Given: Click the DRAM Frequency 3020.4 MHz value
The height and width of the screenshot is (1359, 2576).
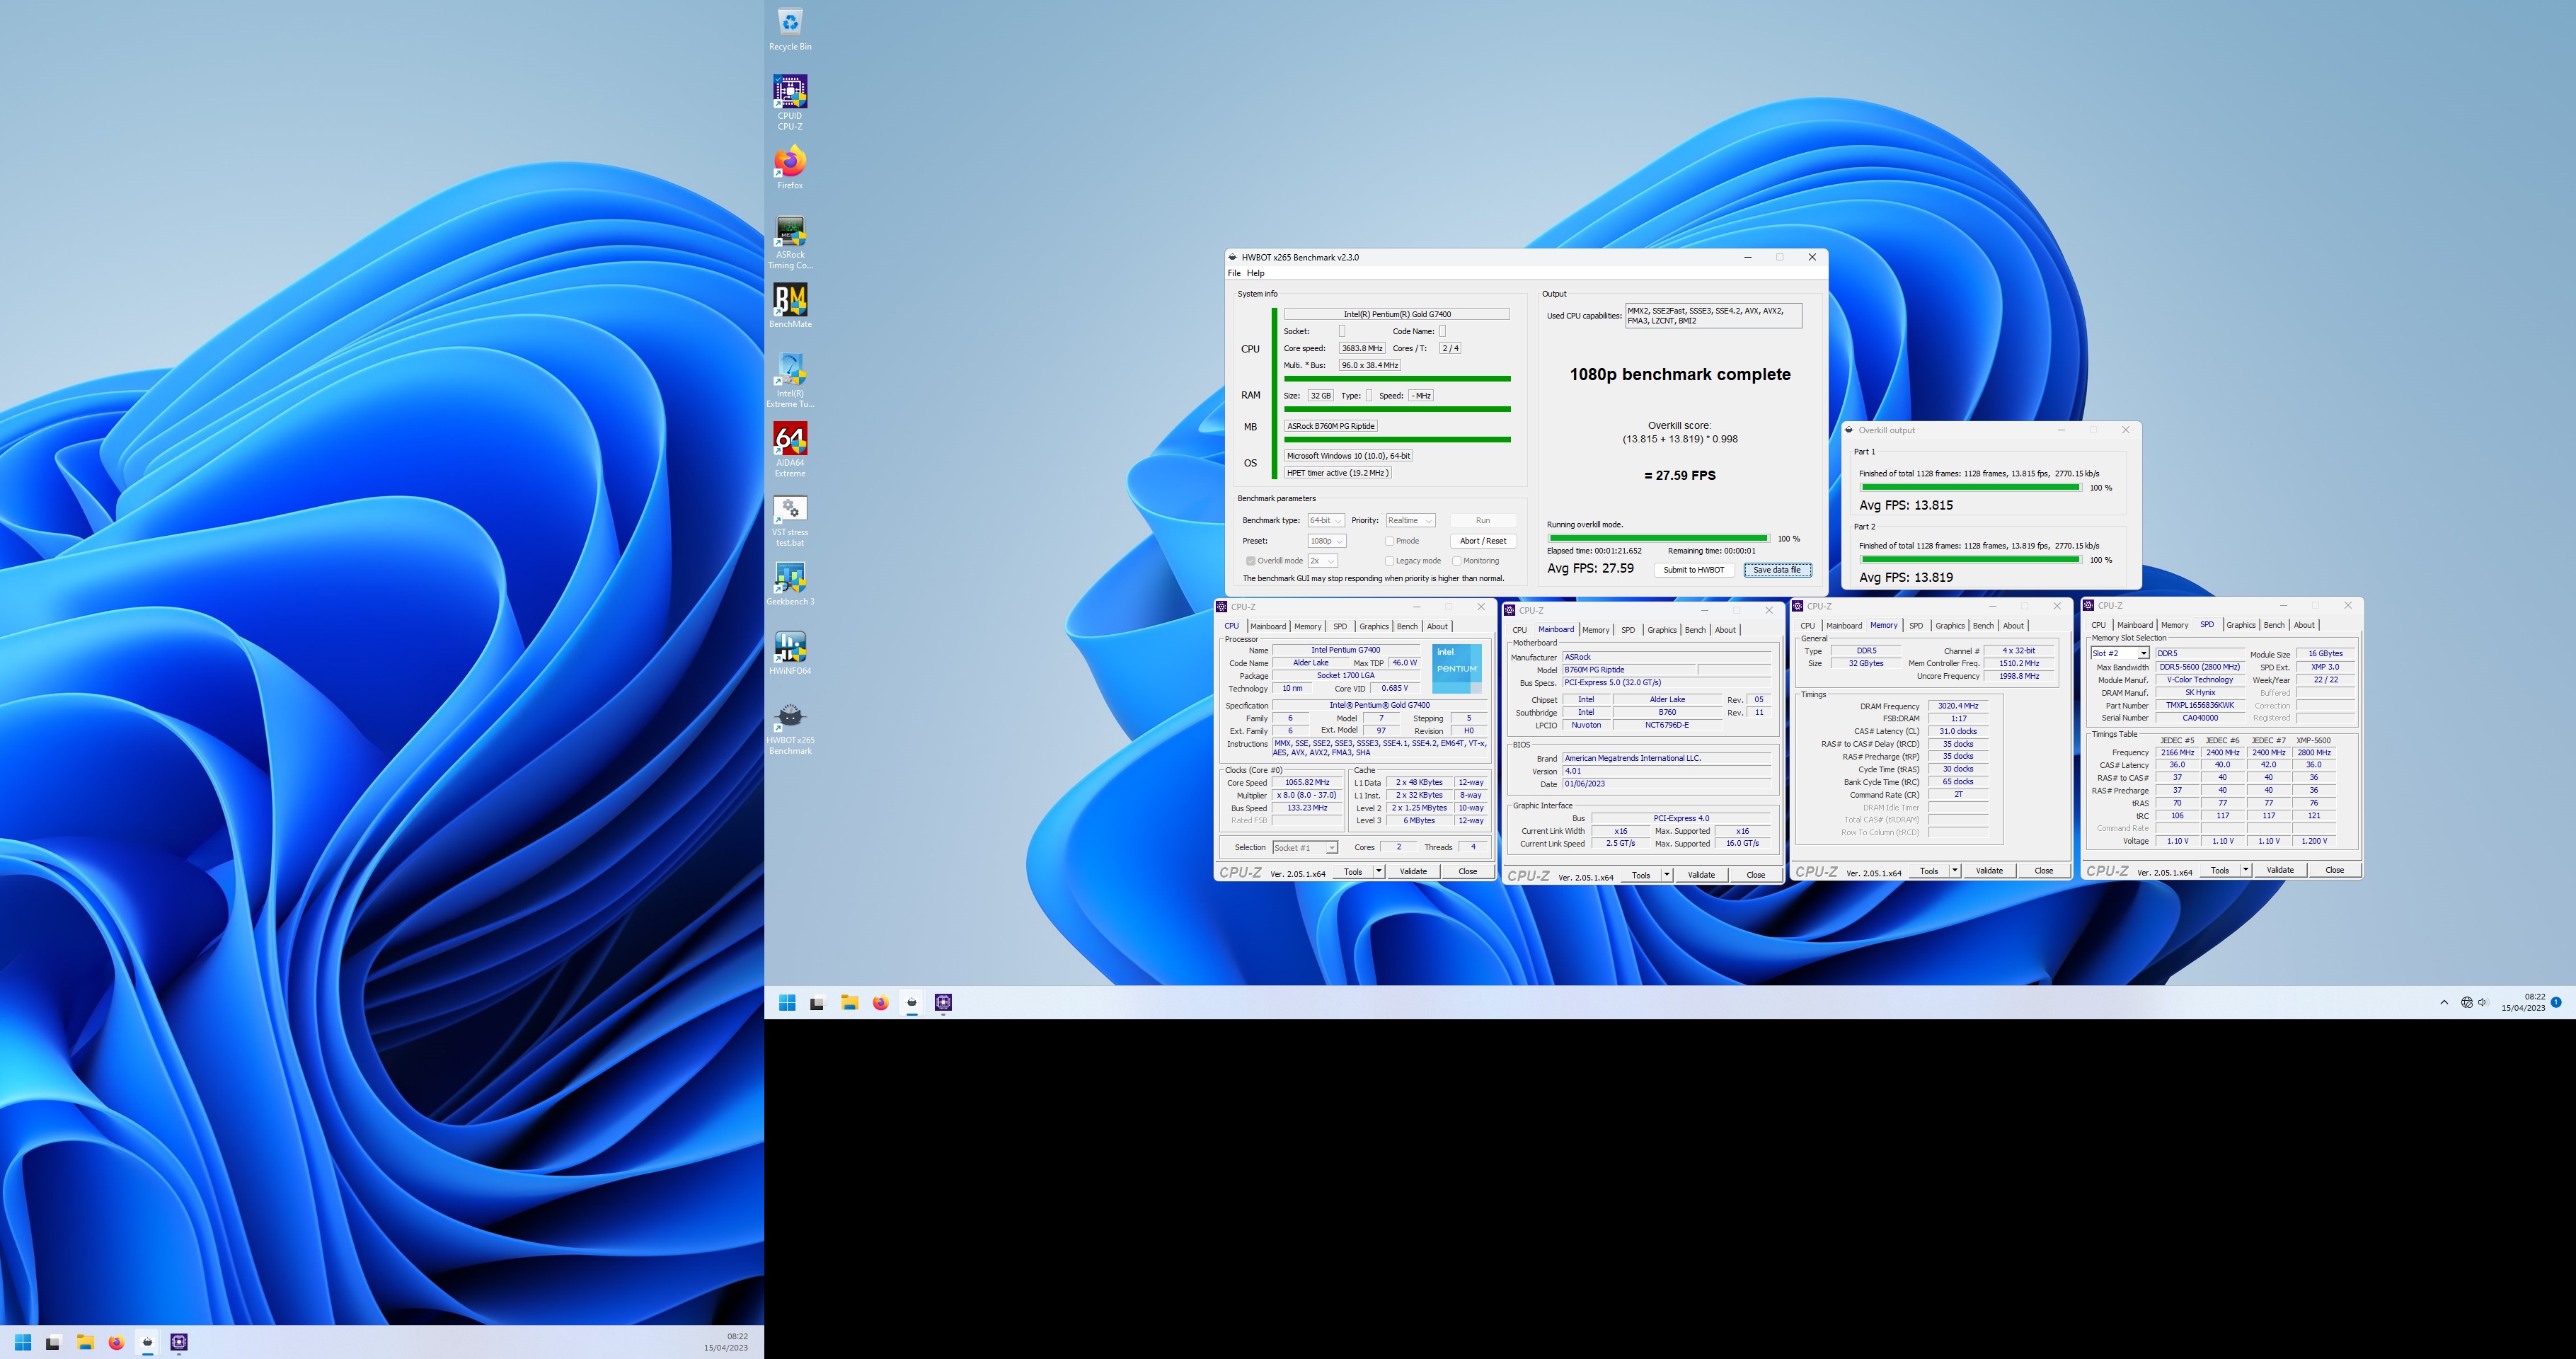Looking at the screenshot, I should pyautogui.click(x=1957, y=706).
